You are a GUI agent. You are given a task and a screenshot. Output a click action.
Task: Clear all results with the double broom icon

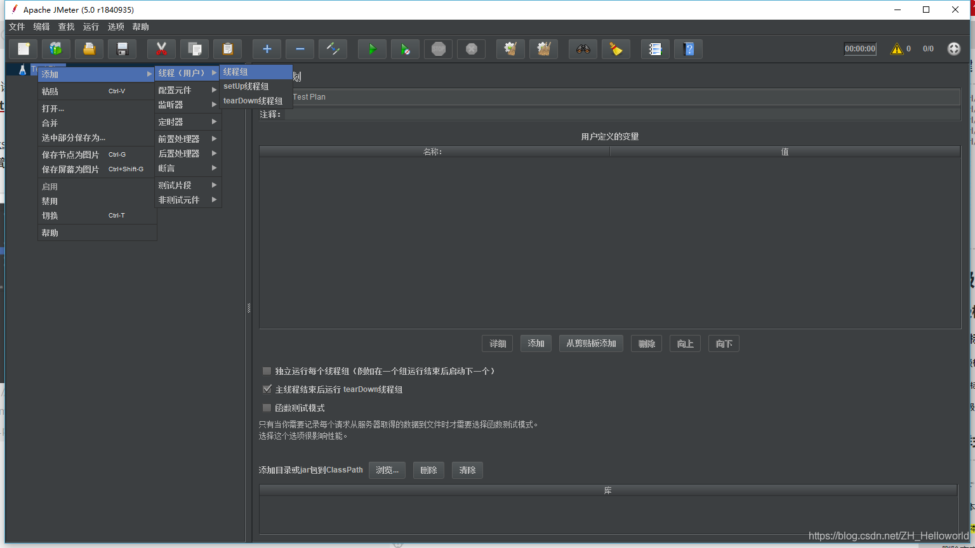544,49
